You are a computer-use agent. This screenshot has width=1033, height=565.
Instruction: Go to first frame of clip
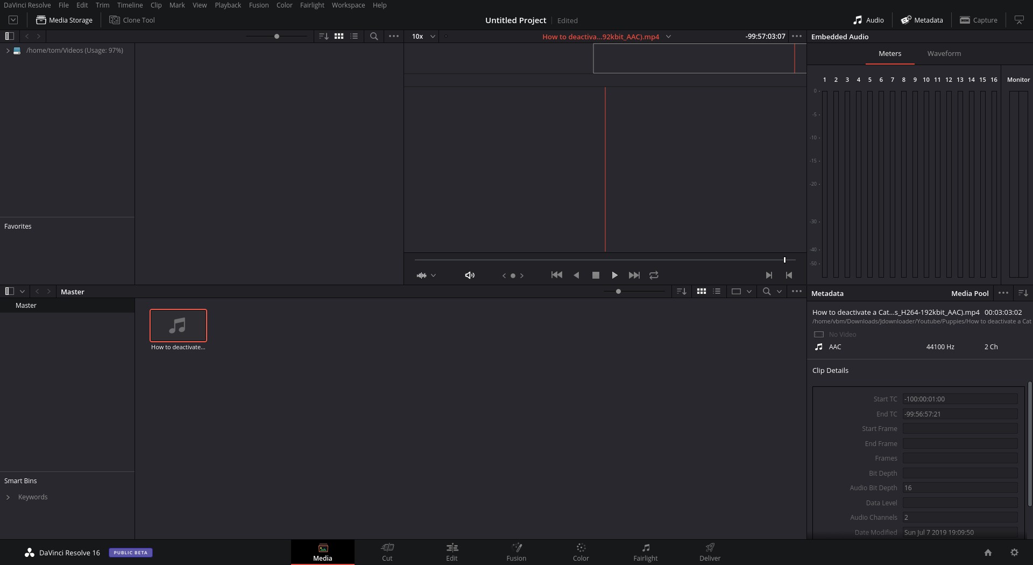click(x=557, y=275)
